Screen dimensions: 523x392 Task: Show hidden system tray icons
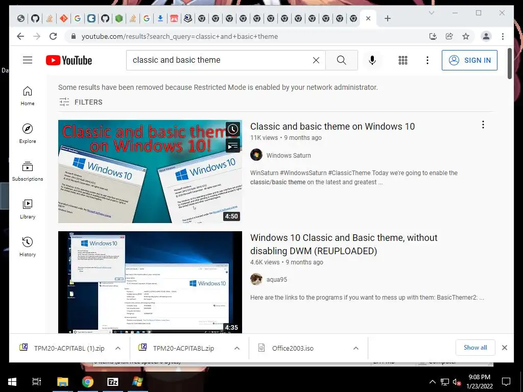click(x=432, y=382)
